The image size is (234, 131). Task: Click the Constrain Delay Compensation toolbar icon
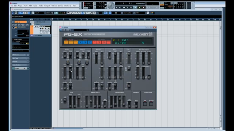(x=16, y=13)
